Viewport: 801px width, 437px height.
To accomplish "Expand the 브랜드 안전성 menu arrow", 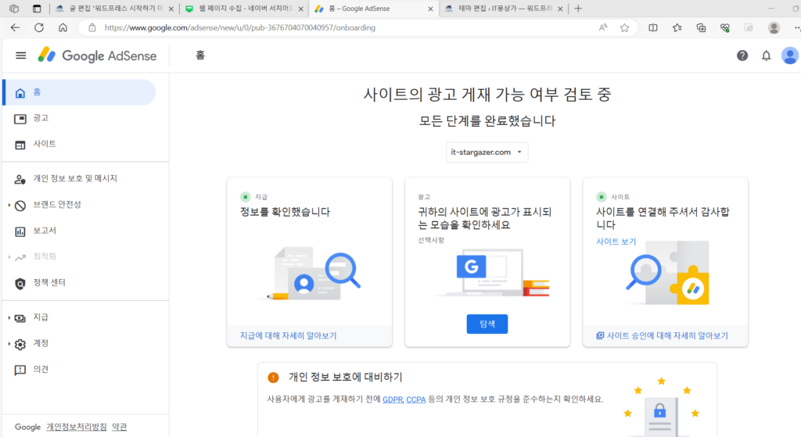I will click(x=9, y=206).
